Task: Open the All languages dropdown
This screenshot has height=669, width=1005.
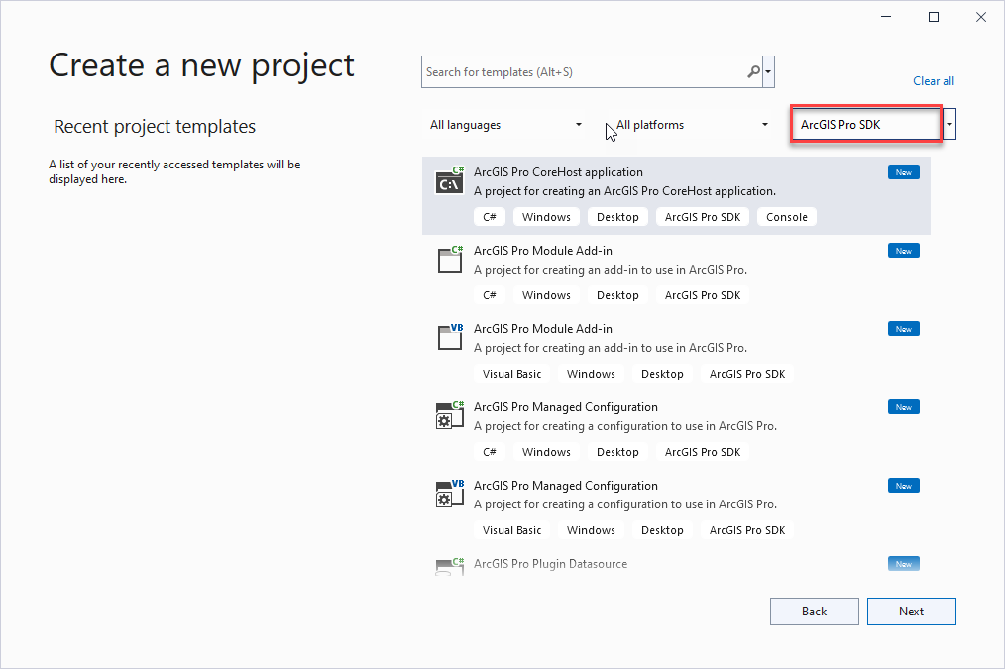Action: click(x=505, y=124)
